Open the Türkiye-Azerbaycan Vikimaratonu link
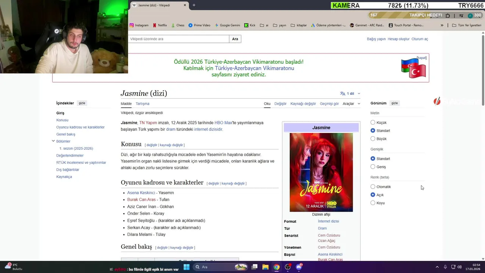The width and height of the screenshot is (485, 273). [x=255, y=68]
